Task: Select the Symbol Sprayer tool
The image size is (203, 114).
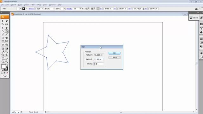Action: coord(3,45)
